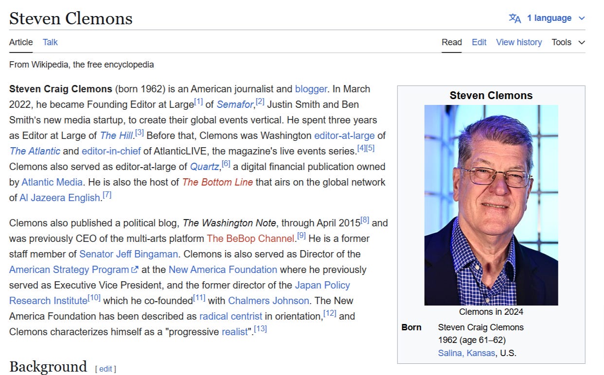Jump to citation reference [4]

click(x=361, y=149)
